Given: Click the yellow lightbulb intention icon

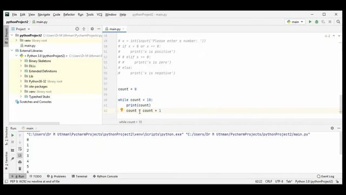Looking at the screenshot, I should coord(122,109).
